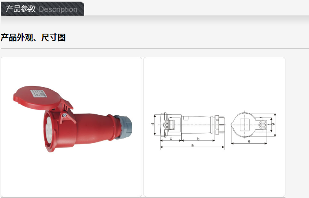
Task: Click the Description text in the header tab
Action: coord(58,9)
